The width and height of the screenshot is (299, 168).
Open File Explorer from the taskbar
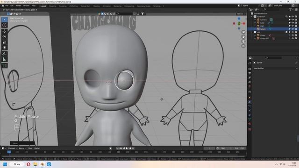point(36,164)
